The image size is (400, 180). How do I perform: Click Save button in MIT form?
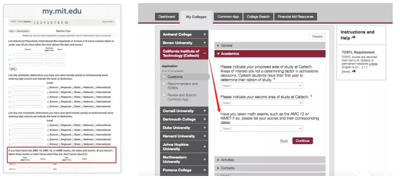click(12, 31)
